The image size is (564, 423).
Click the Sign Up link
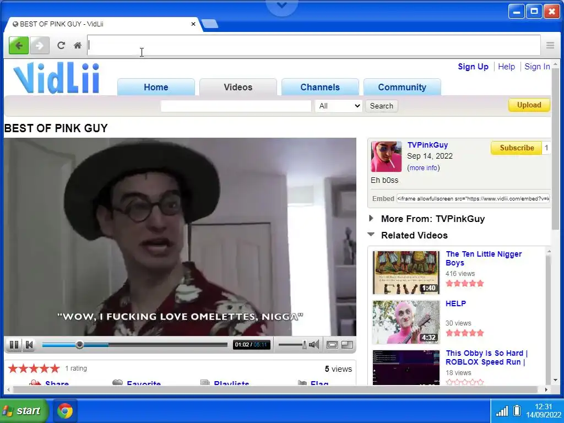click(473, 67)
